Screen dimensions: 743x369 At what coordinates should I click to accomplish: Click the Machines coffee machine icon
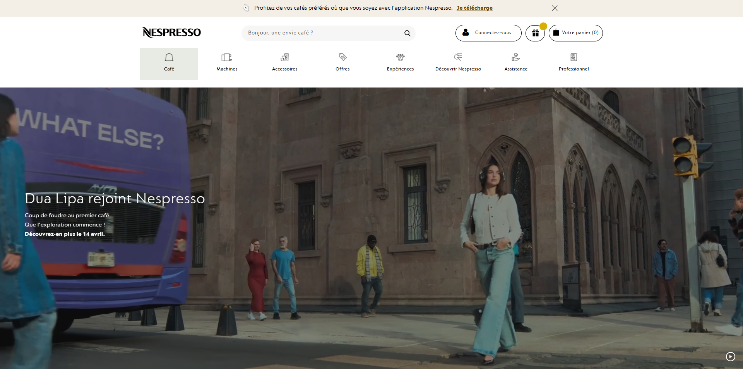point(227,57)
